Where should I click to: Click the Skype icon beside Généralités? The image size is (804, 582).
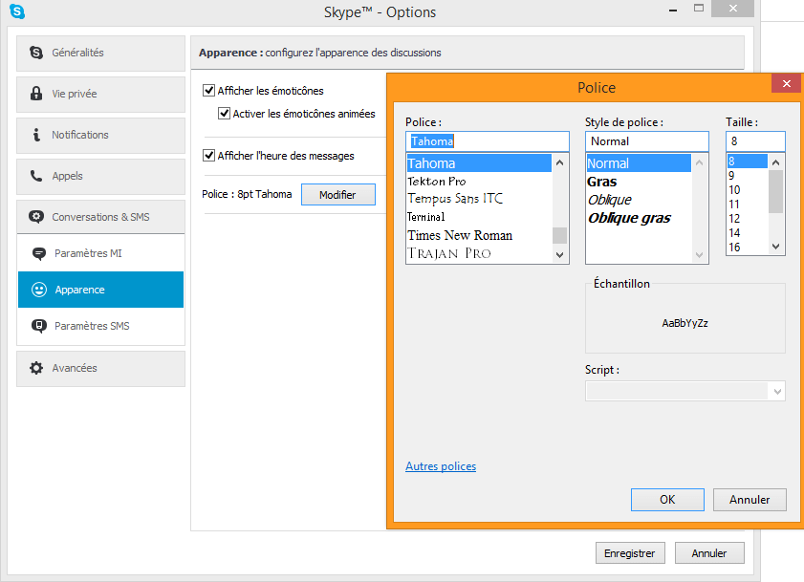(x=36, y=53)
